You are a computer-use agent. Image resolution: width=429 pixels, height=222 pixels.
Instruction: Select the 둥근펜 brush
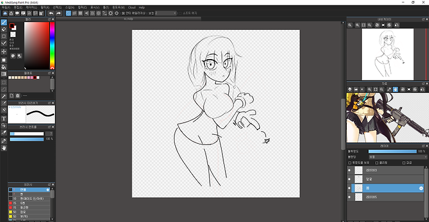point(29,208)
